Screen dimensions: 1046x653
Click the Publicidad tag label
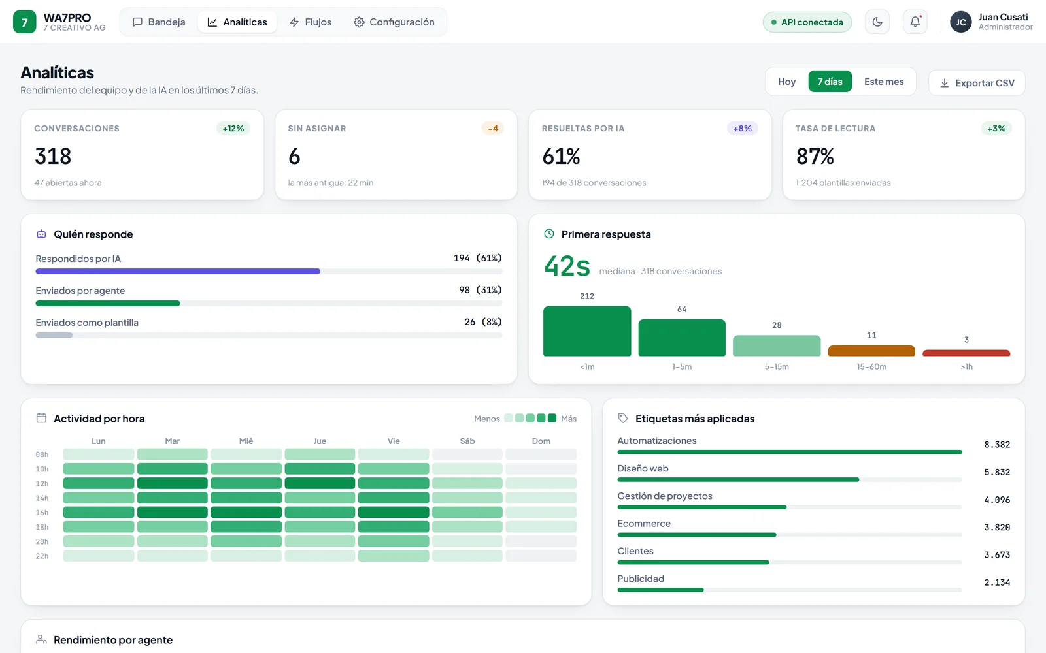tap(641, 579)
